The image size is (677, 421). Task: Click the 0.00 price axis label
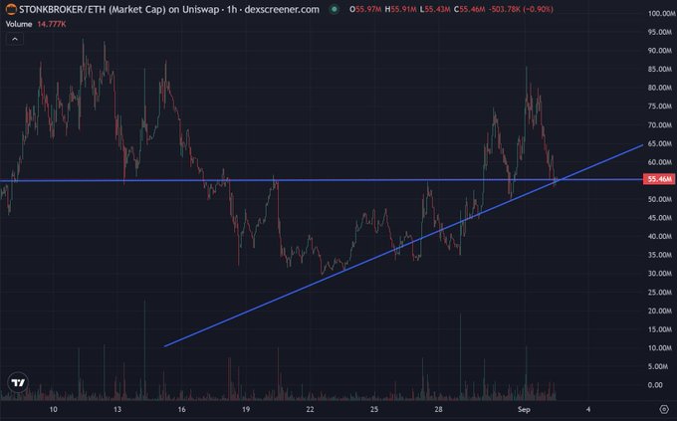click(x=655, y=385)
